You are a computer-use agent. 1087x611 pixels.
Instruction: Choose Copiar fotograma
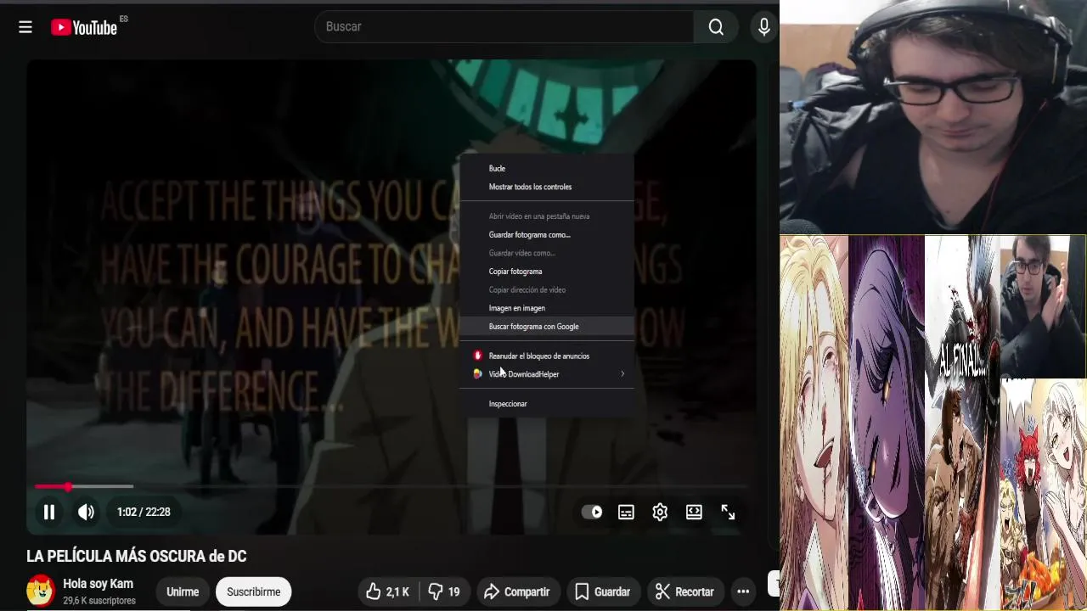tap(547, 272)
